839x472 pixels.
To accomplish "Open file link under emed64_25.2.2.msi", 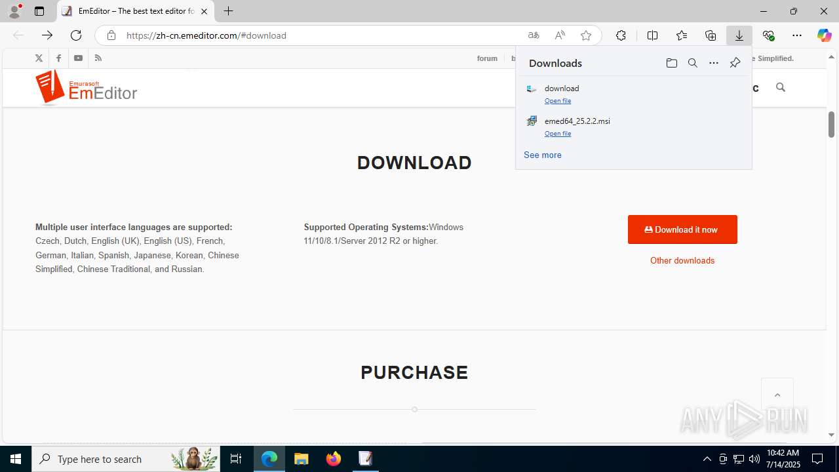I will pyautogui.click(x=558, y=134).
